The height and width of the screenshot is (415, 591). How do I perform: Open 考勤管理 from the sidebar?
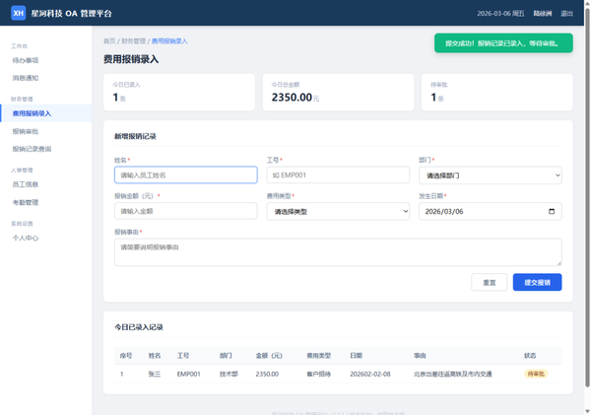(26, 202)
